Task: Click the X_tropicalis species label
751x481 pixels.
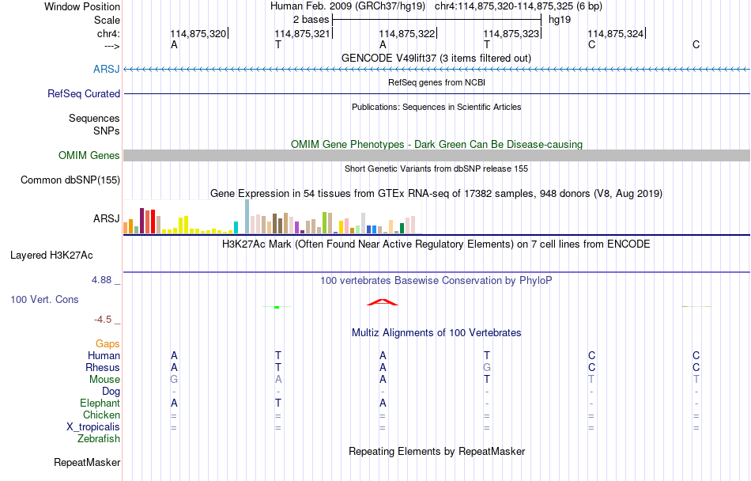Action: point(93,427)
